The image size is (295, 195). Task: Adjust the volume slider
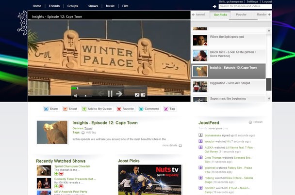85,96
